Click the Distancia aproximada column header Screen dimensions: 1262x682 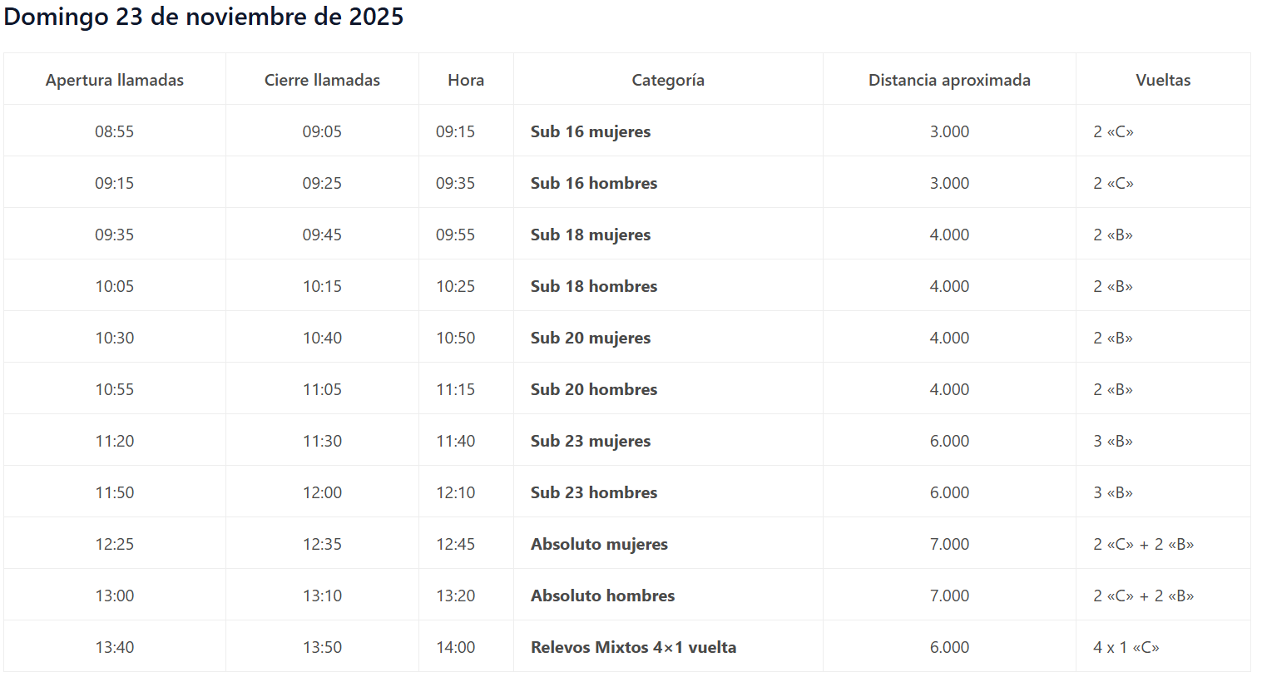pyautogui.click(x=949, y=81)
